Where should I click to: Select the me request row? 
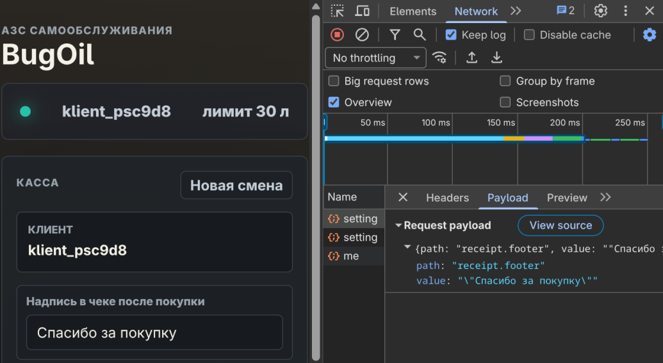354,256
